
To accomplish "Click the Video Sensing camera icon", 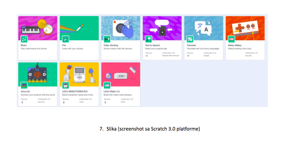I will [x=107, y=39].
